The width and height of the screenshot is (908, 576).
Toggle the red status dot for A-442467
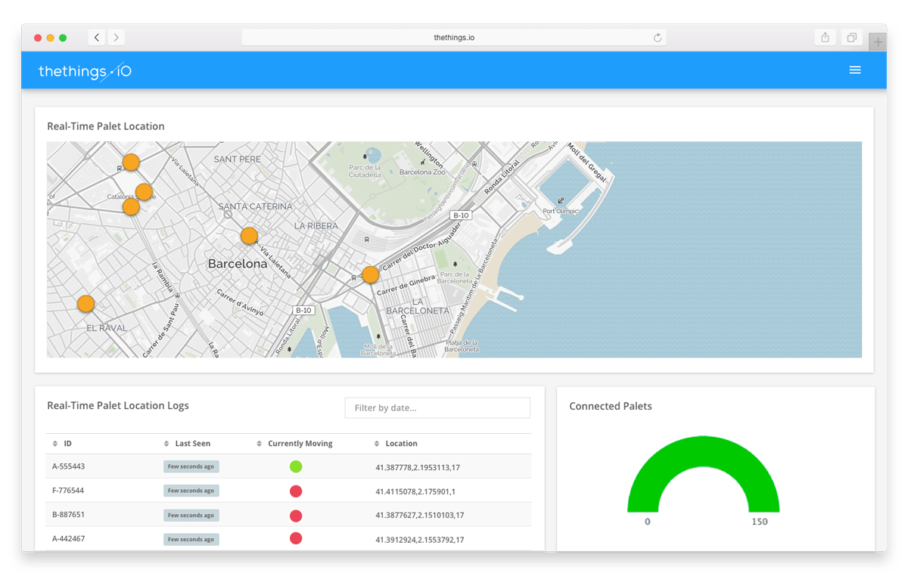(x=295, y=539)
